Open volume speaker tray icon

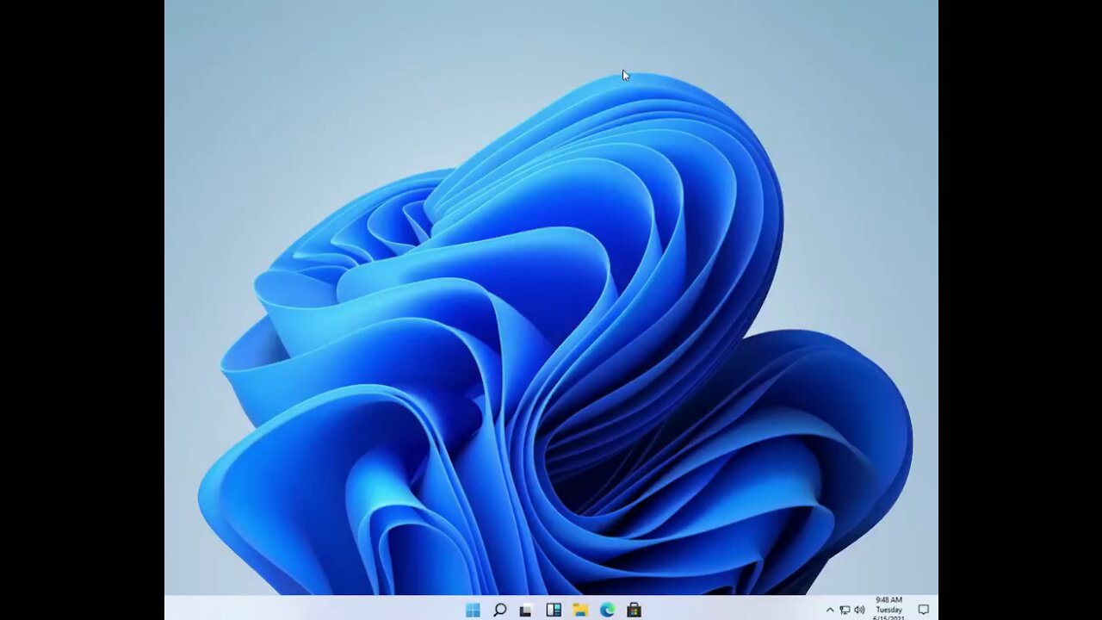click(x=859, y=610)
